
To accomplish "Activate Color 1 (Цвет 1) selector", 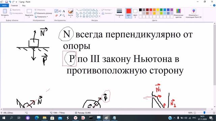I will click(x=129, y=13).
